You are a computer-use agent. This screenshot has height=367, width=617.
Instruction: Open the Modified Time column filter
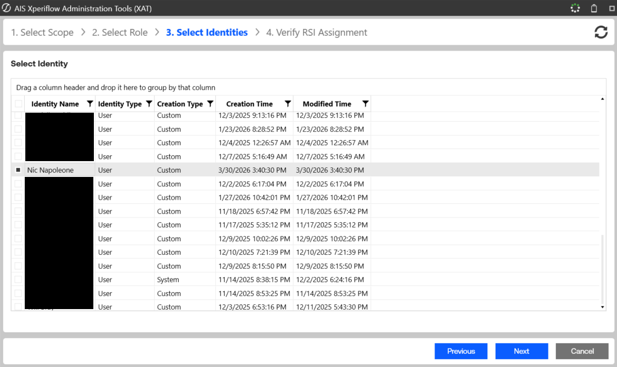(x=365, y=104)
